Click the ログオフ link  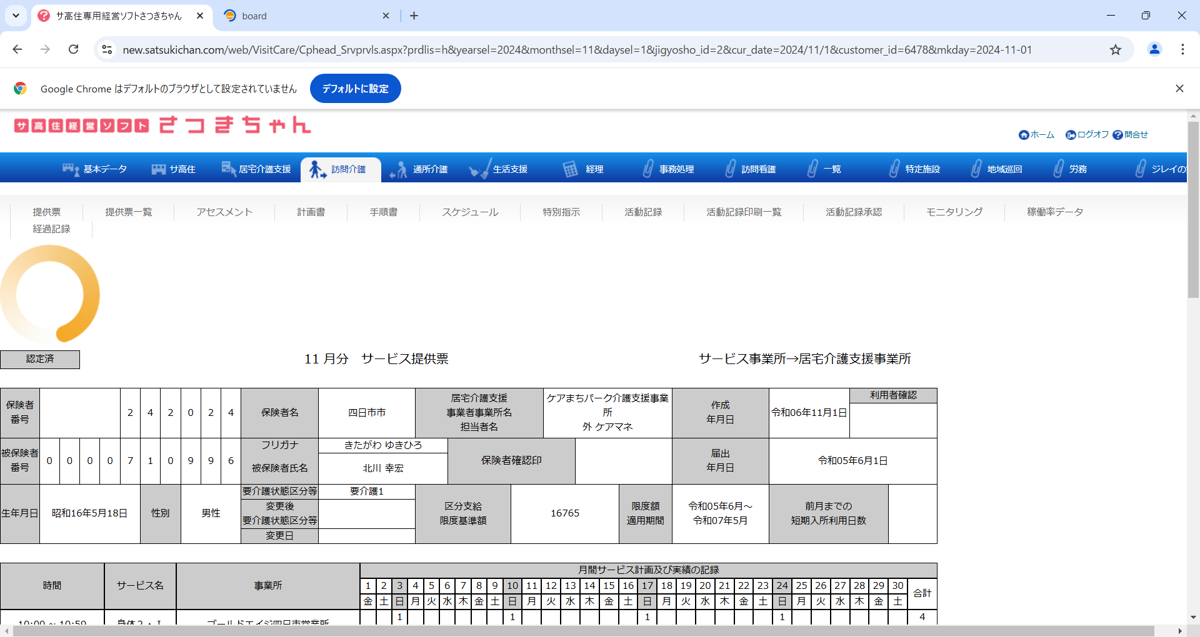1087,135
